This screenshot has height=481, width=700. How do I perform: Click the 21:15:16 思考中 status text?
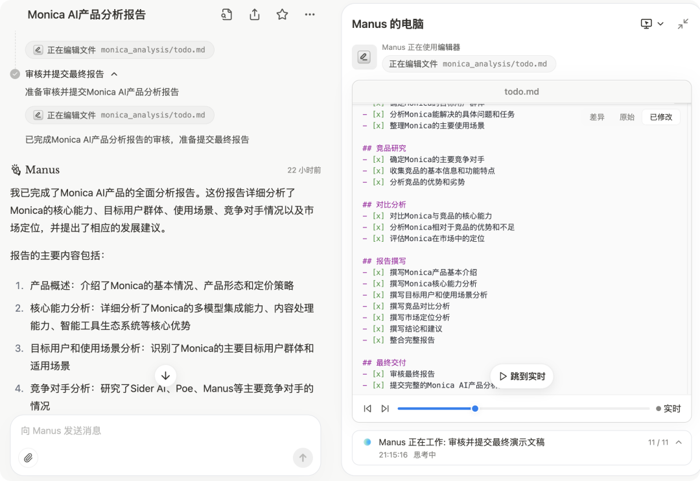point(407,454)
